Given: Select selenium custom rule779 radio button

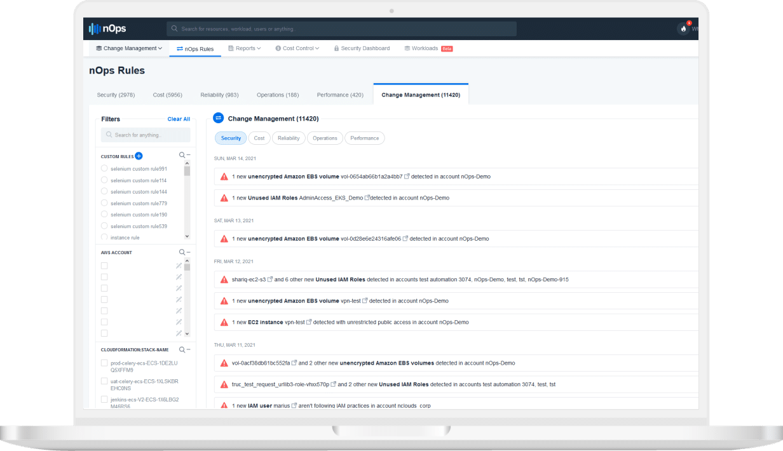Looking at the screenshot, I should tap(104, 203).
